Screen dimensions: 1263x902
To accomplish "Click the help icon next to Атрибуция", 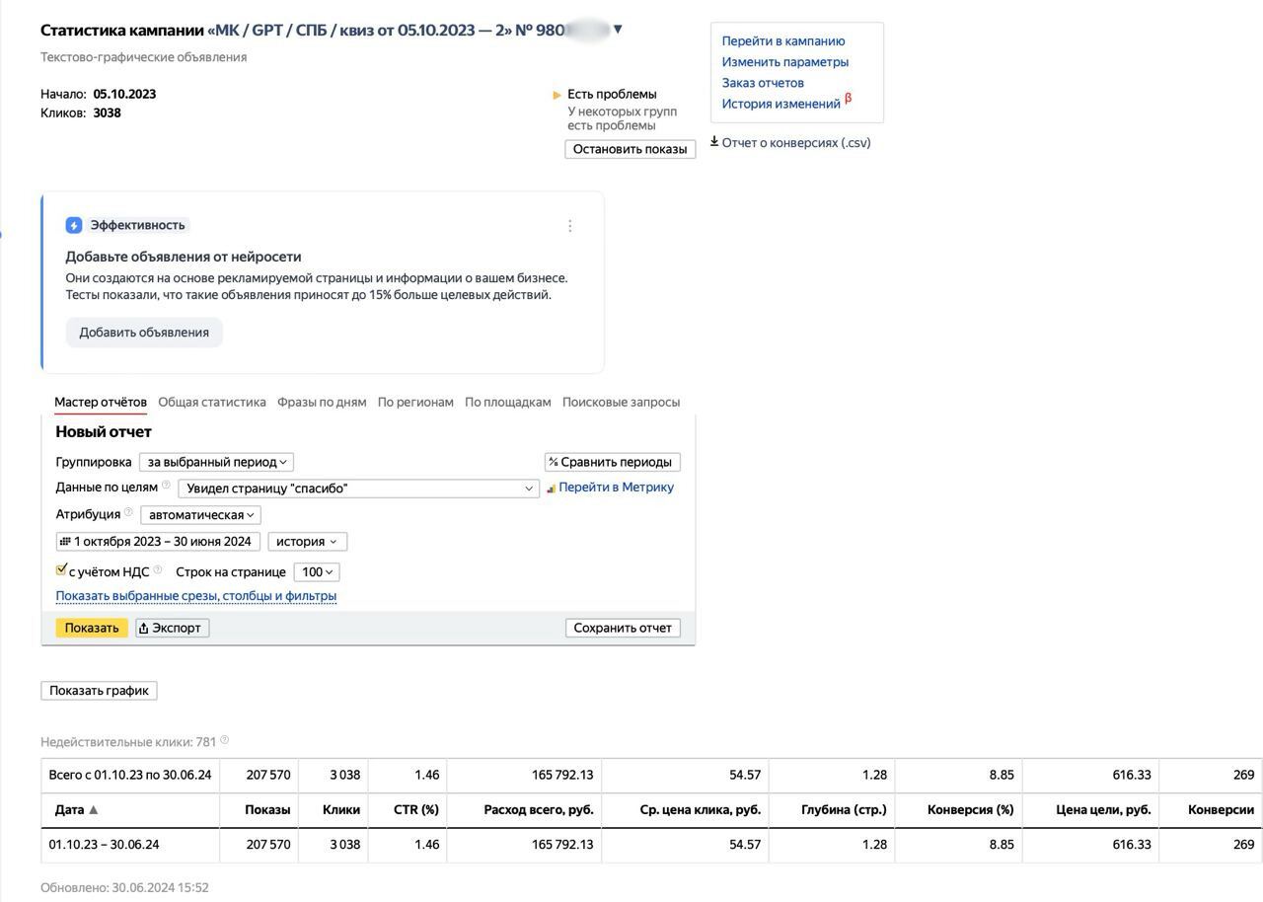I will click(128, 512).
